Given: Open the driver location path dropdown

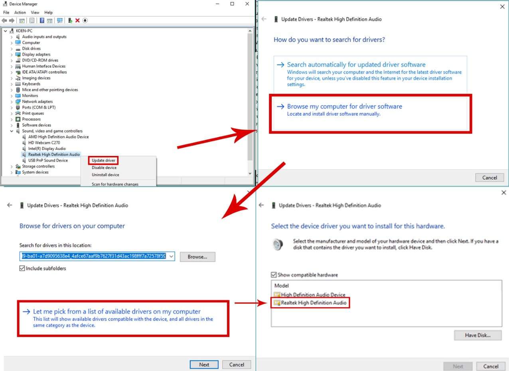Looking at the screenshot, I should 171,257.
